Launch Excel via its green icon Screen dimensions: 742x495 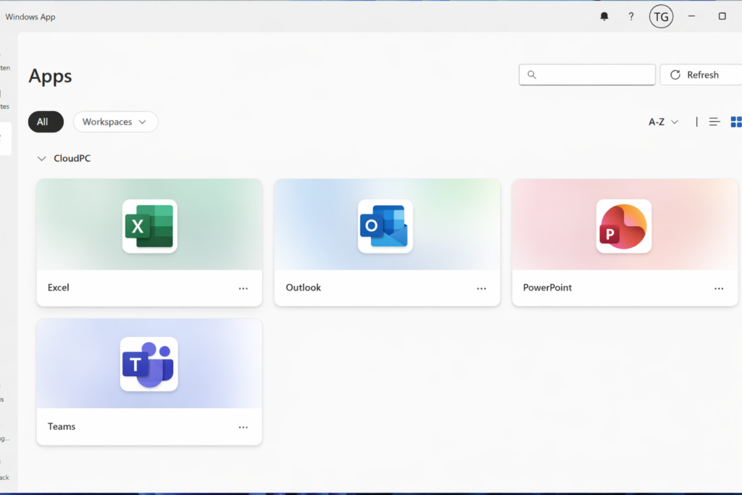coord(149,226)
